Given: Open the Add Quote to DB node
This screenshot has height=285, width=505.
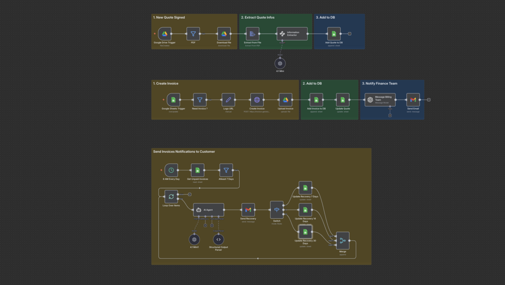Looking at the screenshot, I should click(x=334, y=34).
